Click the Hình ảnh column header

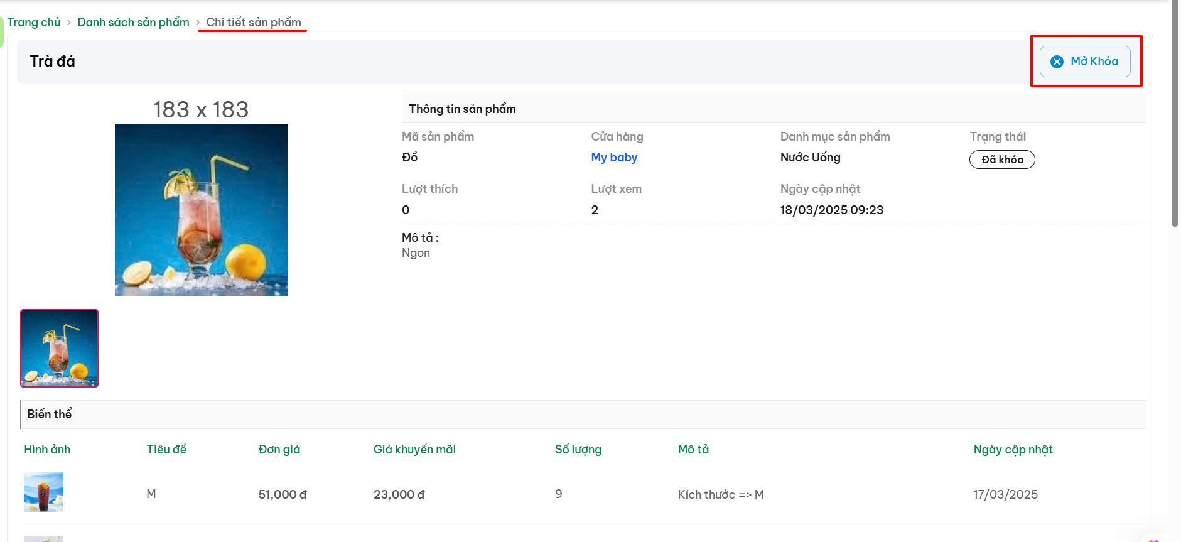47,449
